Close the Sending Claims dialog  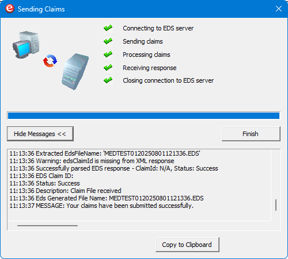click(279, 9)
